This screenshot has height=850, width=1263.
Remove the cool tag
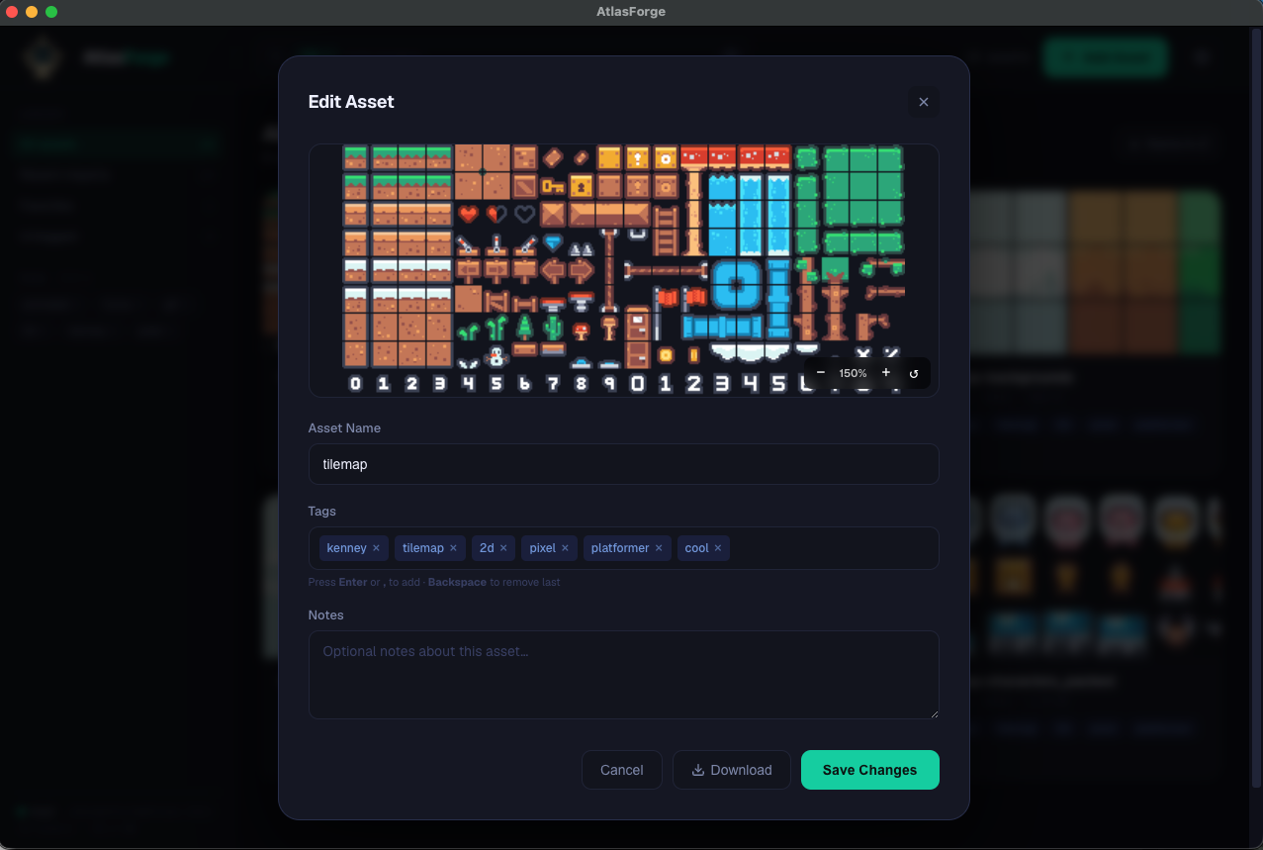click(718, 548)
